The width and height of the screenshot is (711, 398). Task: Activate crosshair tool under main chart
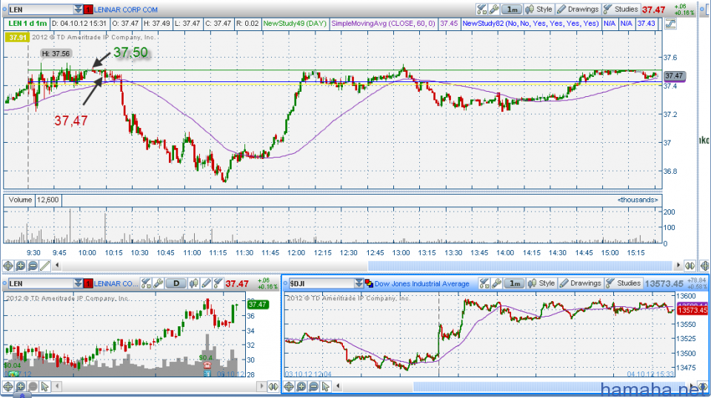click(x=8, y=266)
